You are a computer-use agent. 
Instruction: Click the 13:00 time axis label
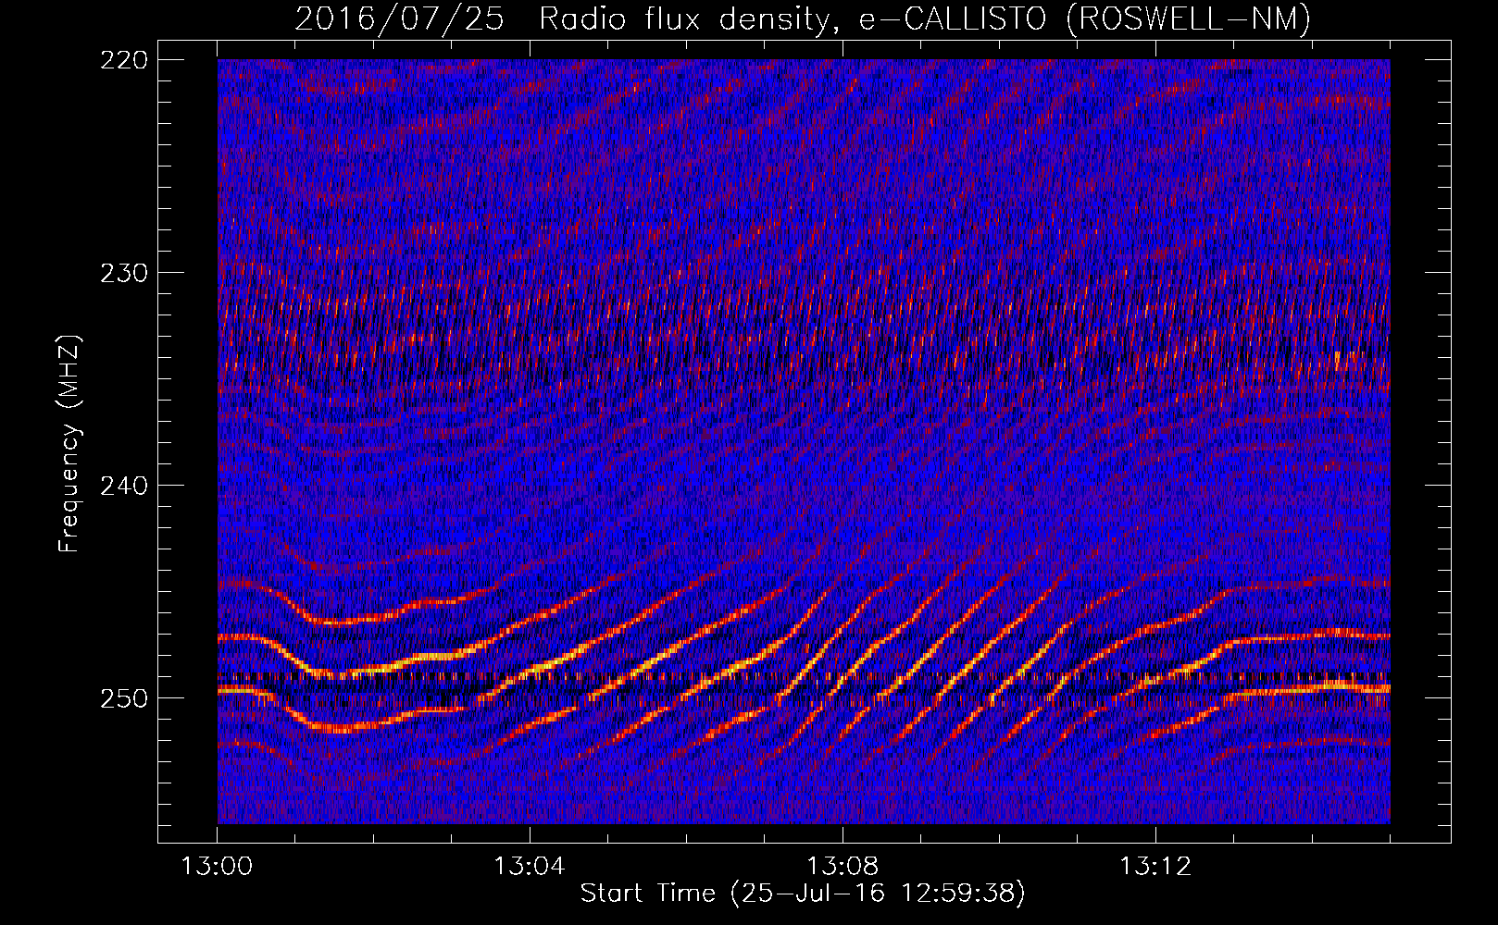[x=217, y=867]
